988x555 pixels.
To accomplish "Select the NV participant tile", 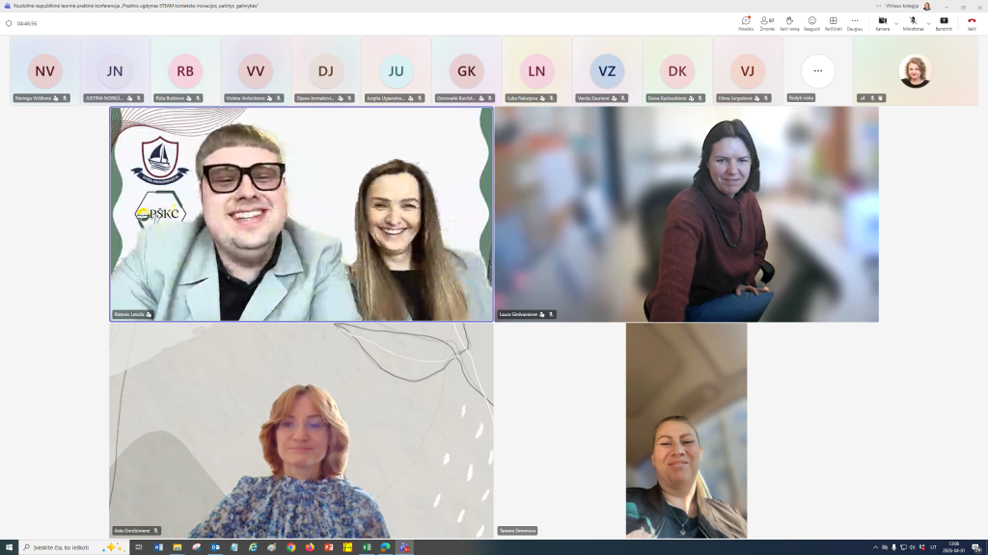I will (x=44, y=71).
